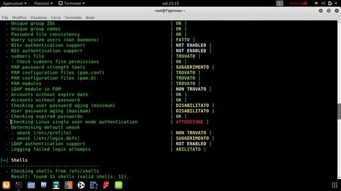The height and width of the screenshot is (191, 341).
Task: Expand the system menu arrow in top bar
Action: [x=336, y=4]
